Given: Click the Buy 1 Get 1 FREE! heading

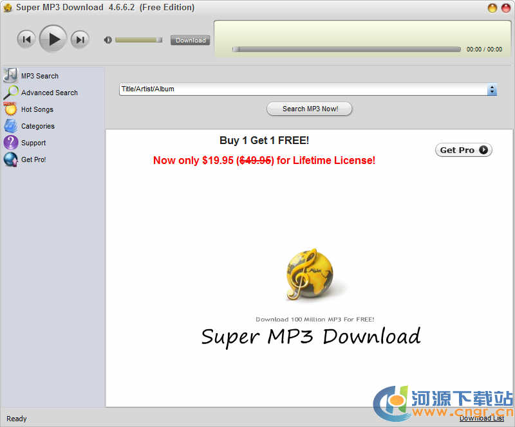Looking at the screenshot, I should tap(264, 140).
